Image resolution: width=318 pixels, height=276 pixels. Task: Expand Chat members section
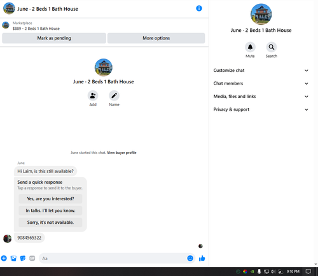(x=261, y=83)
